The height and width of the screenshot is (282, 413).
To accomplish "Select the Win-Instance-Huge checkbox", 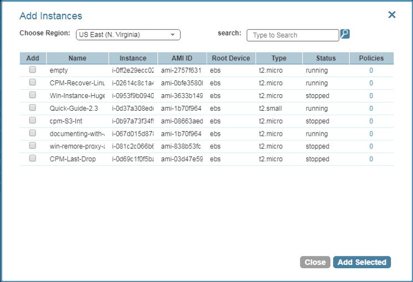I will [33, 95].
